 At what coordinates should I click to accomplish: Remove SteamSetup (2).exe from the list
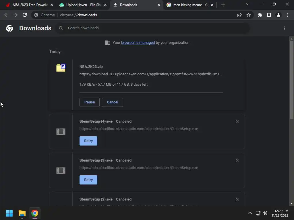[237, 199]
